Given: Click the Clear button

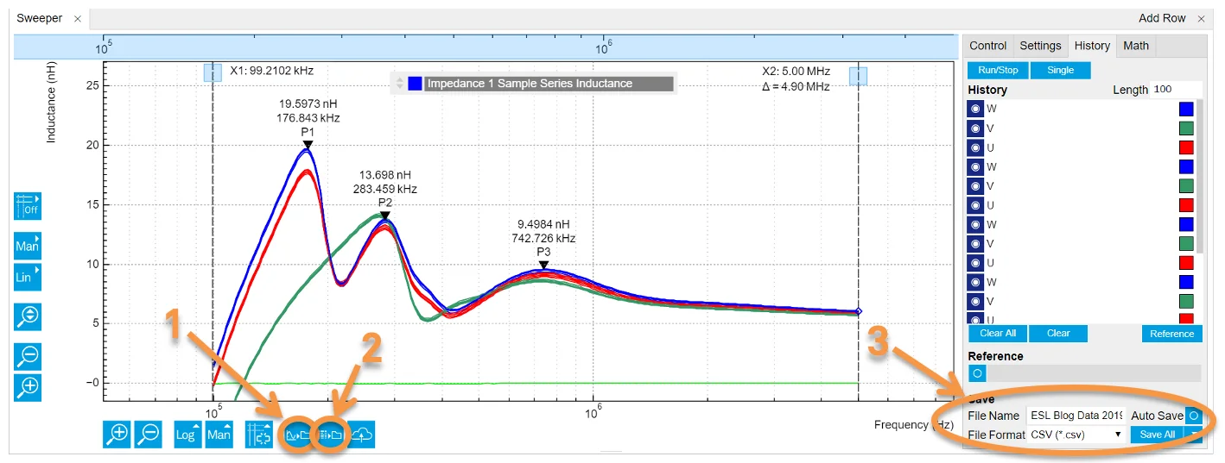Looking at the screenshot, I should [1058, 333].
